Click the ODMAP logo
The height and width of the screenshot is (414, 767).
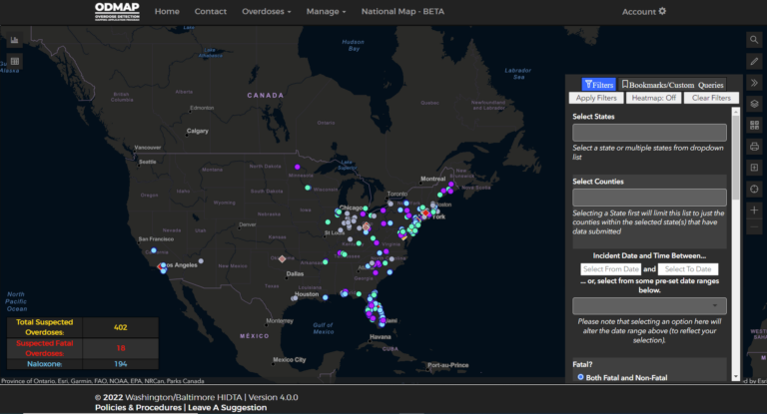[x=117, y=11]
